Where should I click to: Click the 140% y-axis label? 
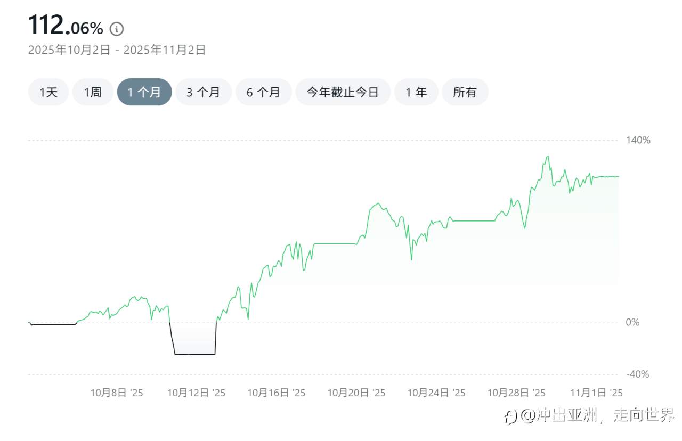point(638,140)
